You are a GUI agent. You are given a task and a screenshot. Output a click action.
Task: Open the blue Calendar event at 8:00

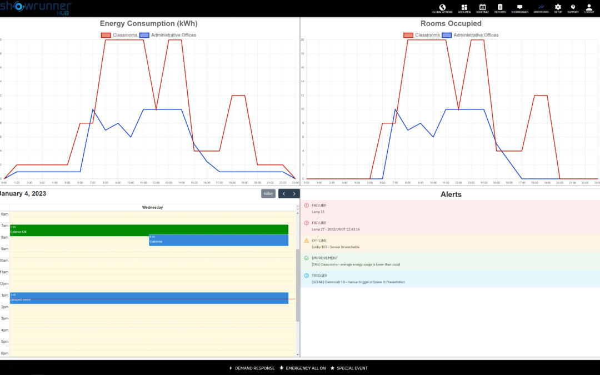tap(218, 240)
